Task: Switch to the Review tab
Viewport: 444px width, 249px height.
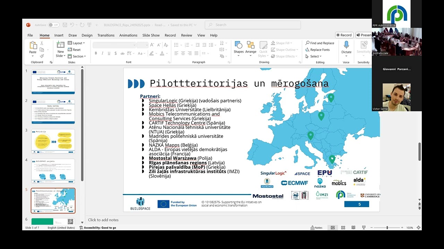Action: point(187,35)
